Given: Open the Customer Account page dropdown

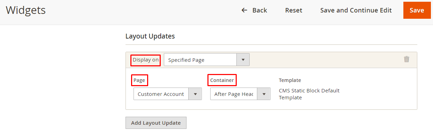Looking at the screenshot, I should click(168, 94).
